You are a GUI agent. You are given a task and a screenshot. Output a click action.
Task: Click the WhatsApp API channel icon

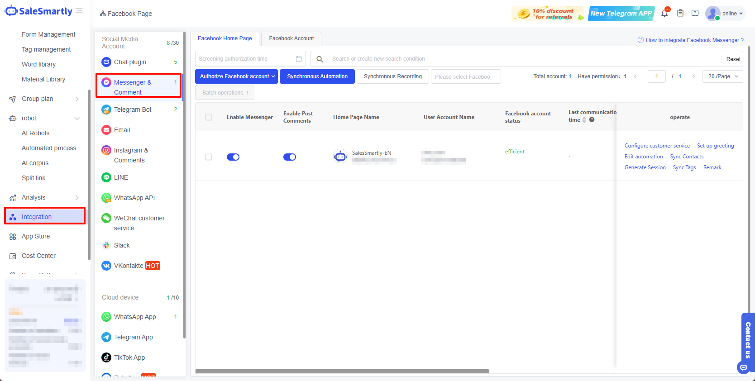click(x=106, y=198)
